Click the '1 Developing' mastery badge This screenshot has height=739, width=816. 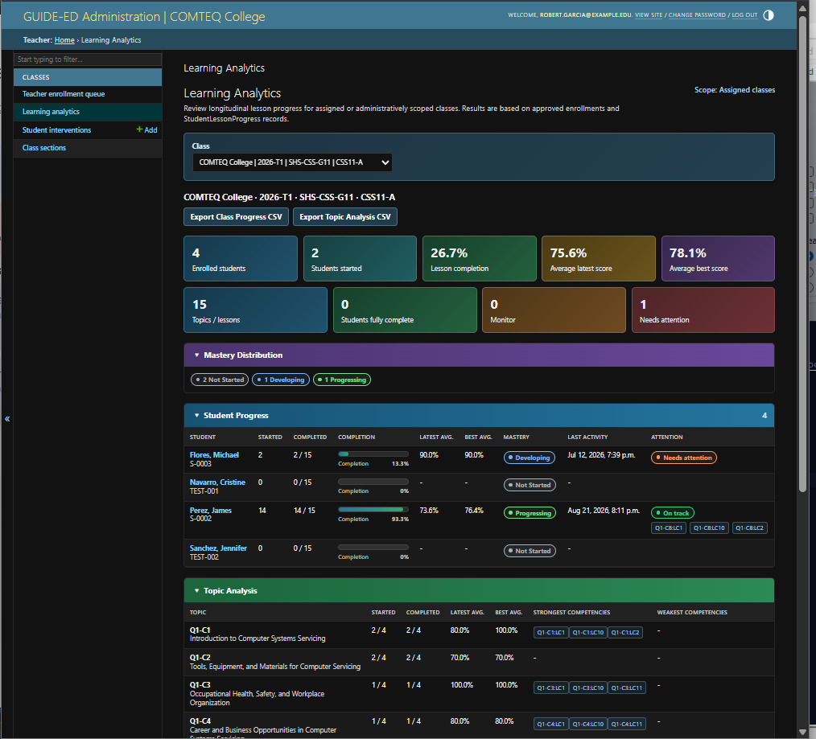pos(281,380)
